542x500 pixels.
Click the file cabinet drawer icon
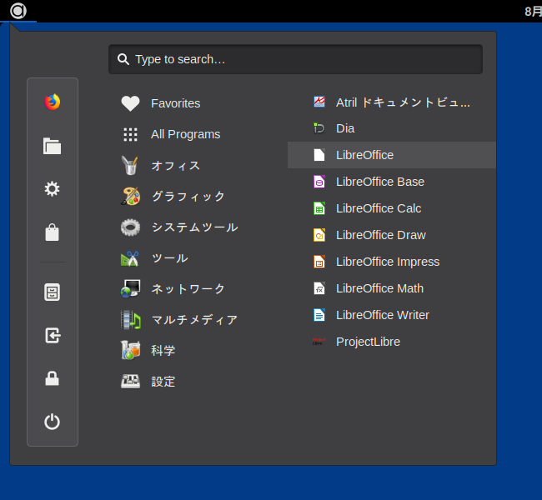point(53,292)
